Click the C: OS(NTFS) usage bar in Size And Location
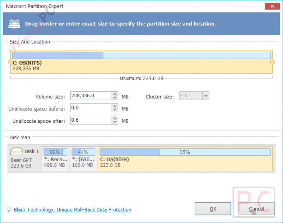 [141, 55]
